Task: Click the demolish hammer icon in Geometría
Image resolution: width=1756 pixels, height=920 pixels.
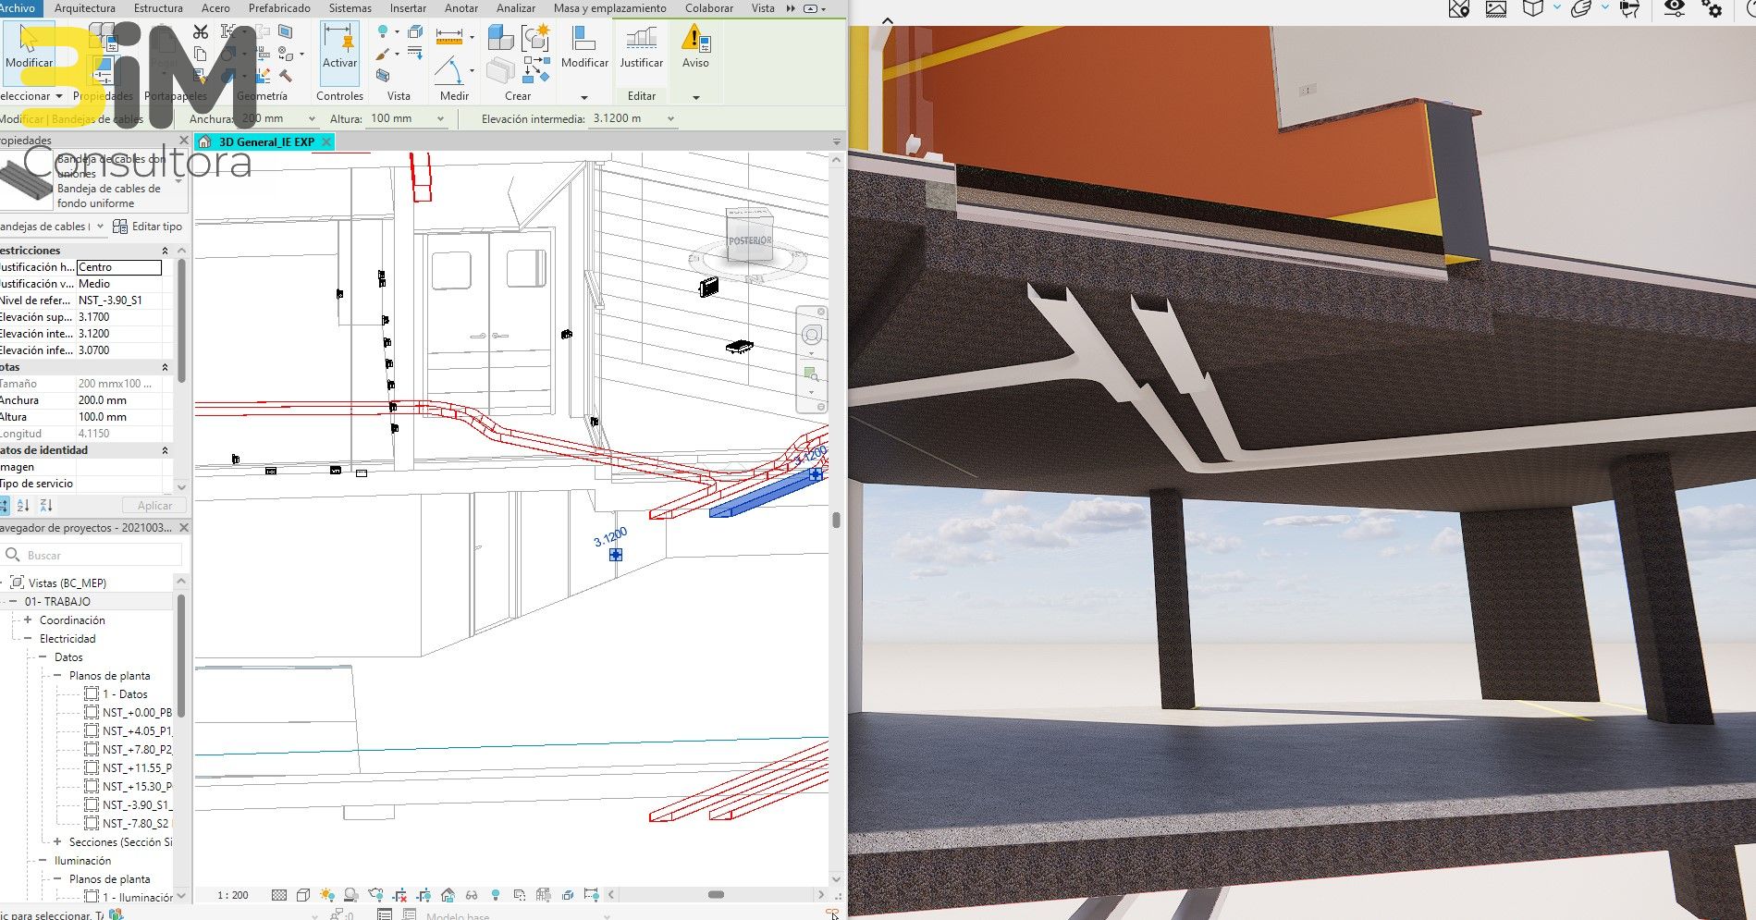Action: 286,76
